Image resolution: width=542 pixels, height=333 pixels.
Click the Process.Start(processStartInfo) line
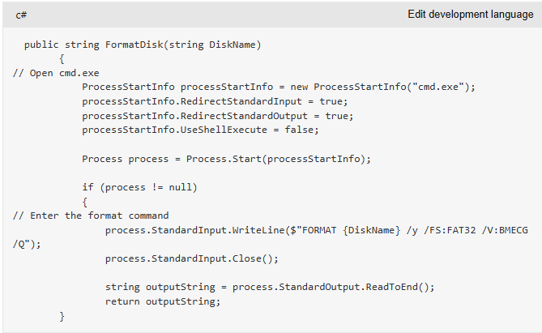coord(226,159)
